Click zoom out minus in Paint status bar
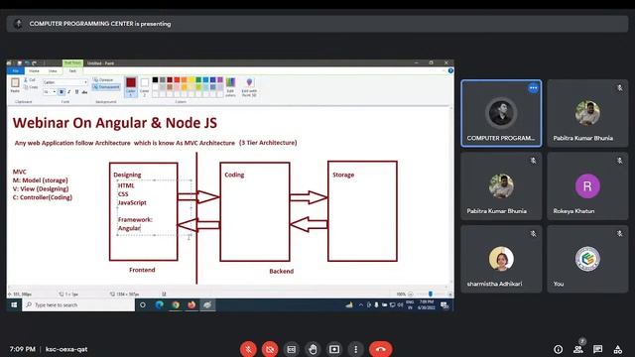The image size is (635, 357). pos(410,295)
